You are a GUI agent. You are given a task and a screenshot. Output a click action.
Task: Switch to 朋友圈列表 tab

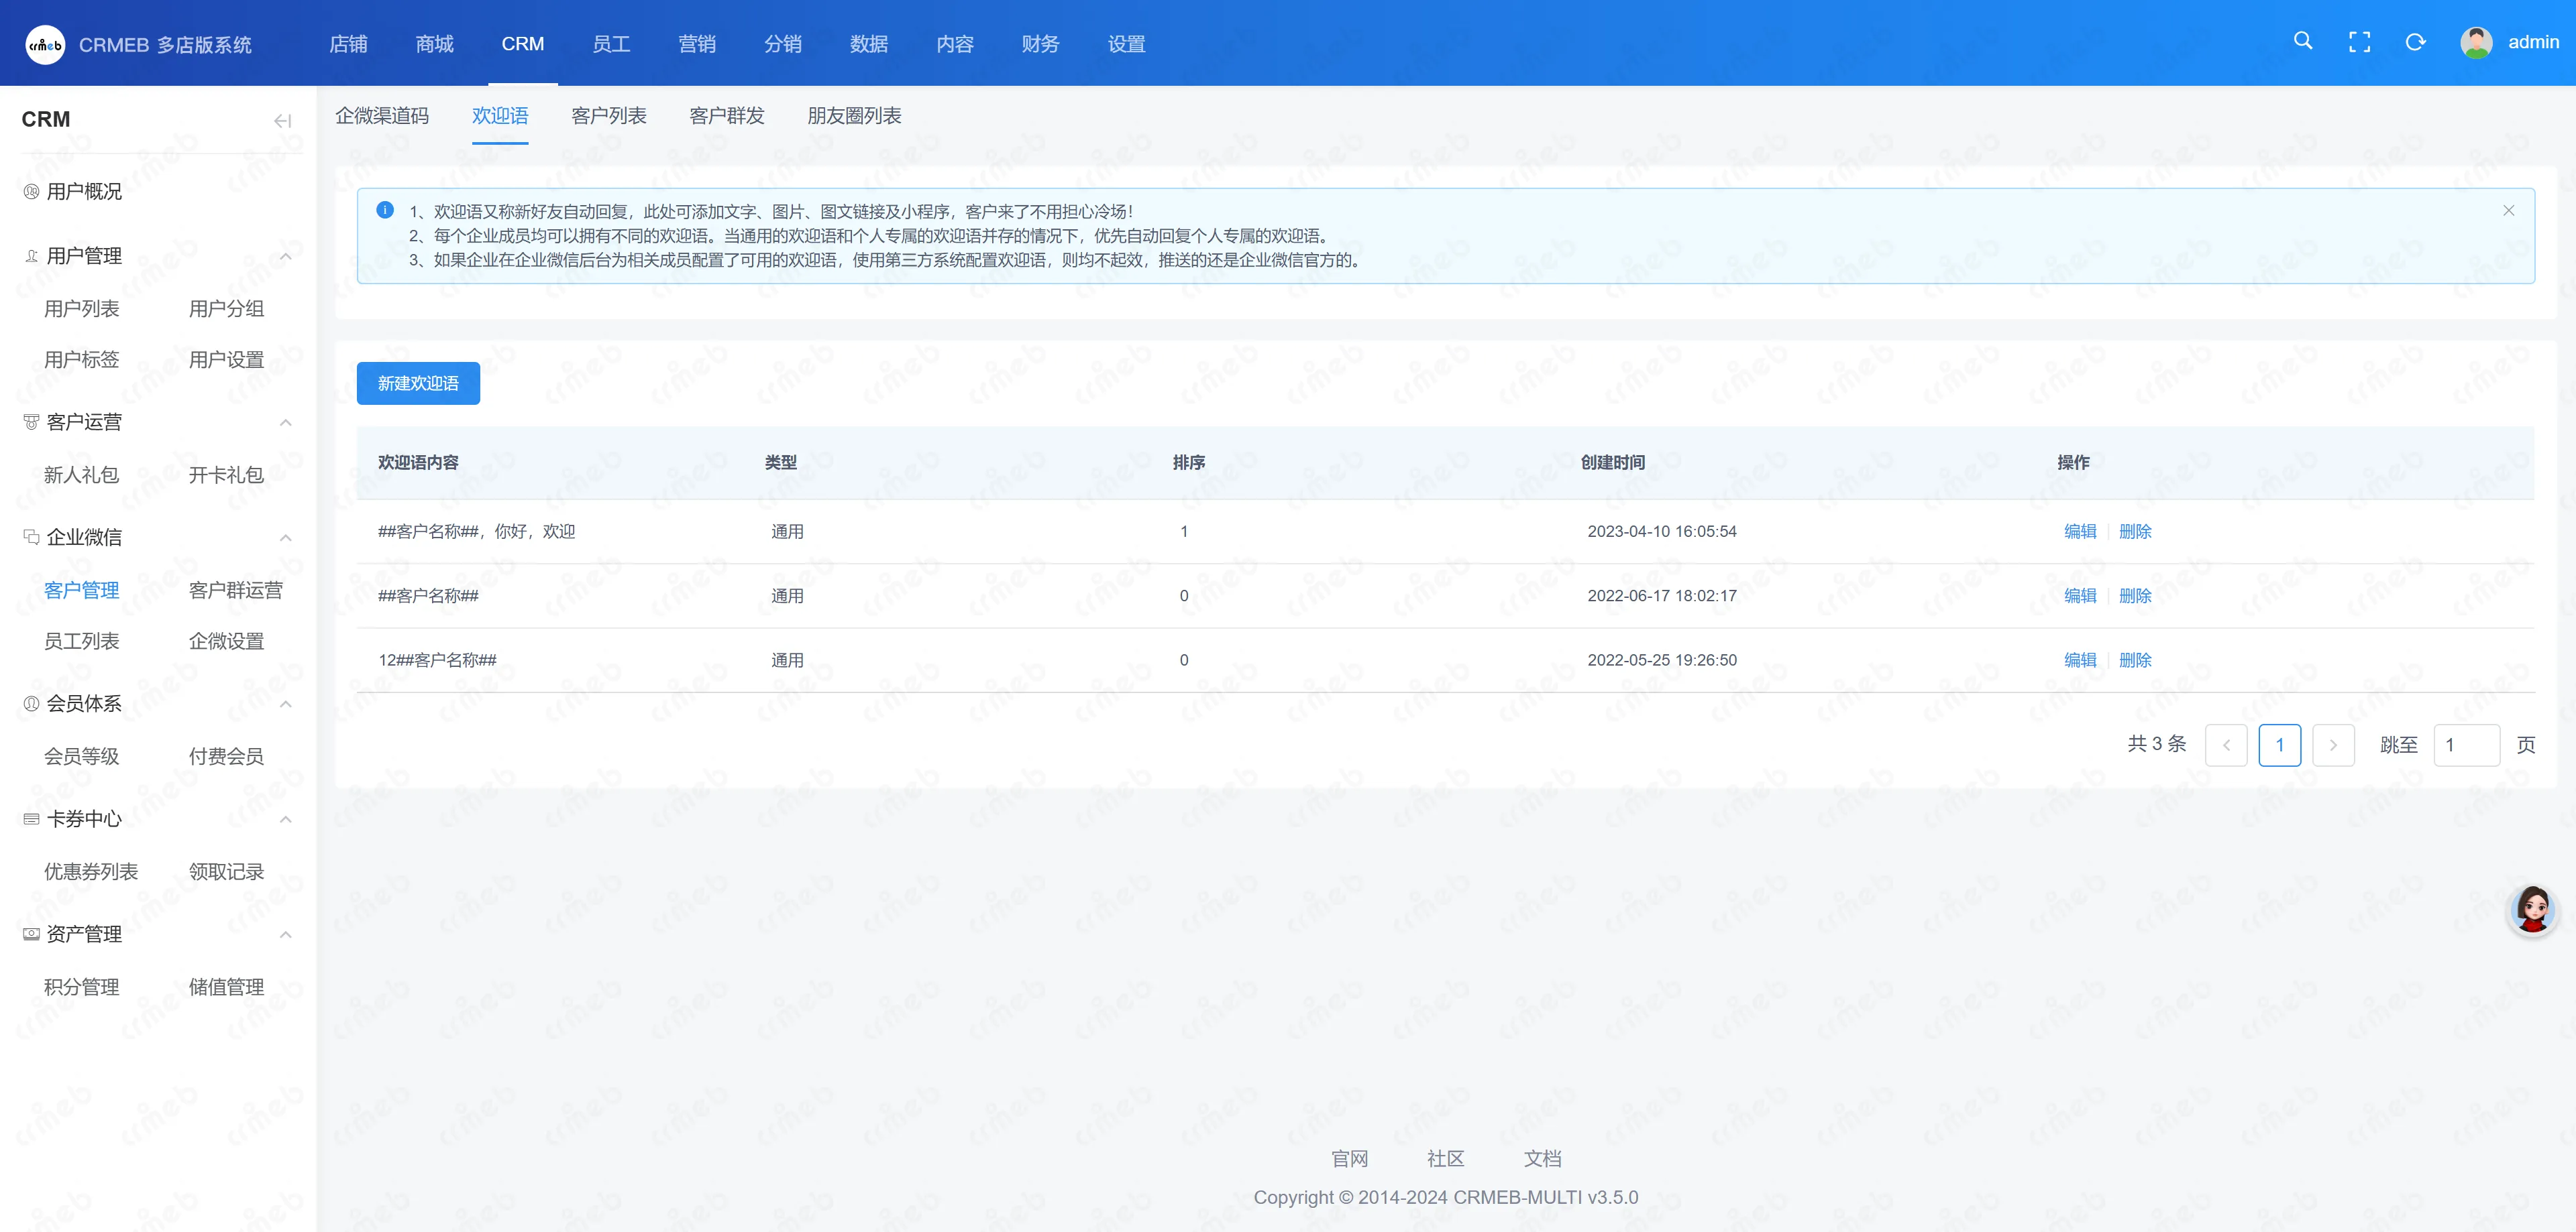tap(854, 116)
